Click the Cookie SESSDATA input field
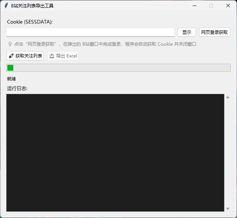 pyautogui.click(x=90, y=32)
